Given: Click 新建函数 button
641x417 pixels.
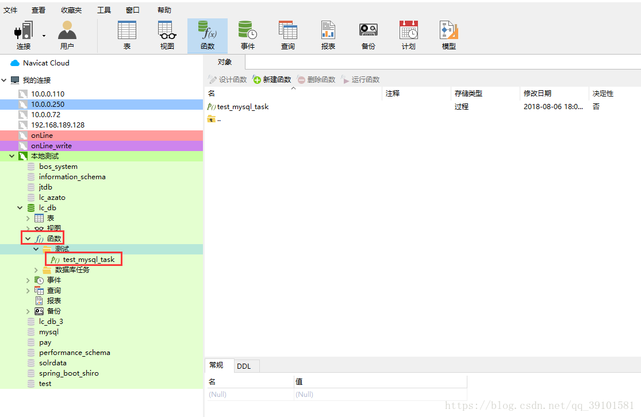Looking at the screenshot, I should pyautogui.click(x=272, y=80).
